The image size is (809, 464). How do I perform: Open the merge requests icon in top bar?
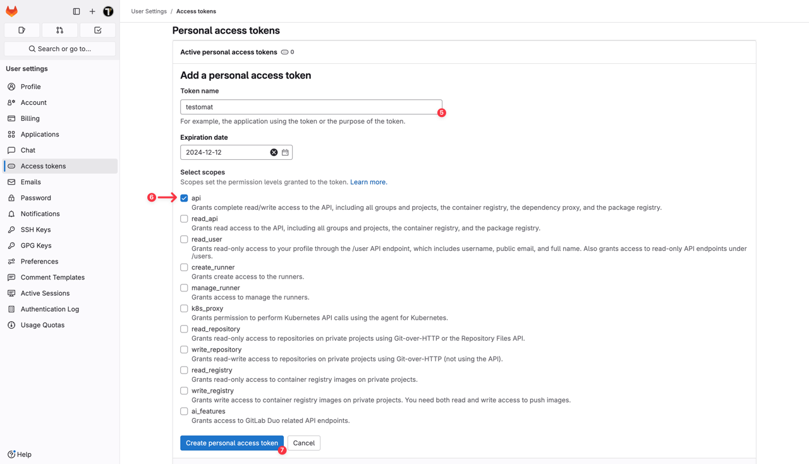(x=59, y=30)
